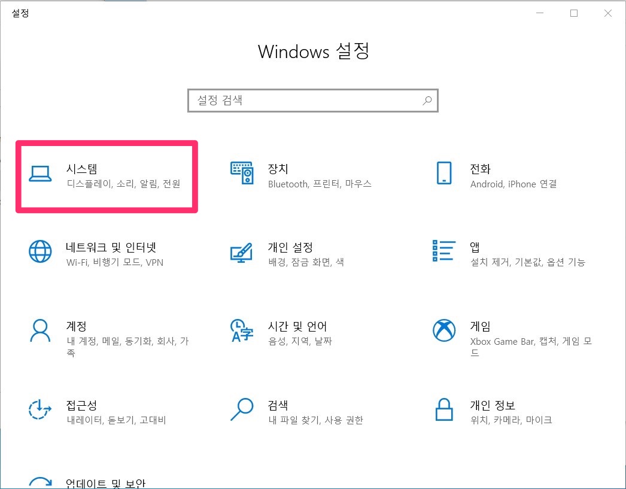Open the 시스템 laptop icon
Viewport: 626px width, 489px height.
click(40, 174)
